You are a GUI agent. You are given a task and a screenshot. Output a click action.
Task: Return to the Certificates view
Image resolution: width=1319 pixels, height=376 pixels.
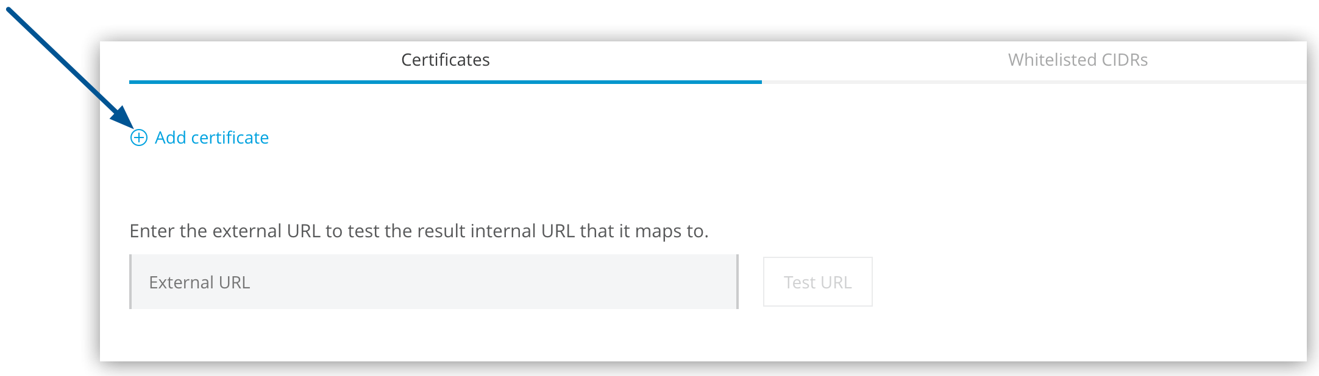point(445,60)
